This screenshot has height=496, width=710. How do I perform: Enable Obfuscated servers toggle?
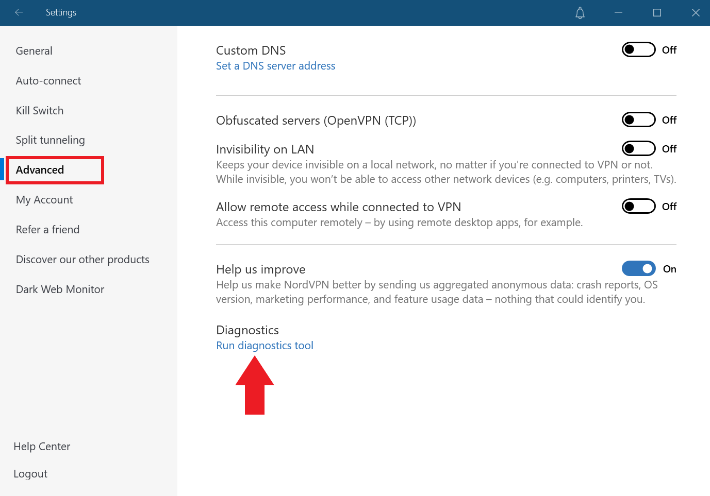pos(638,120)
